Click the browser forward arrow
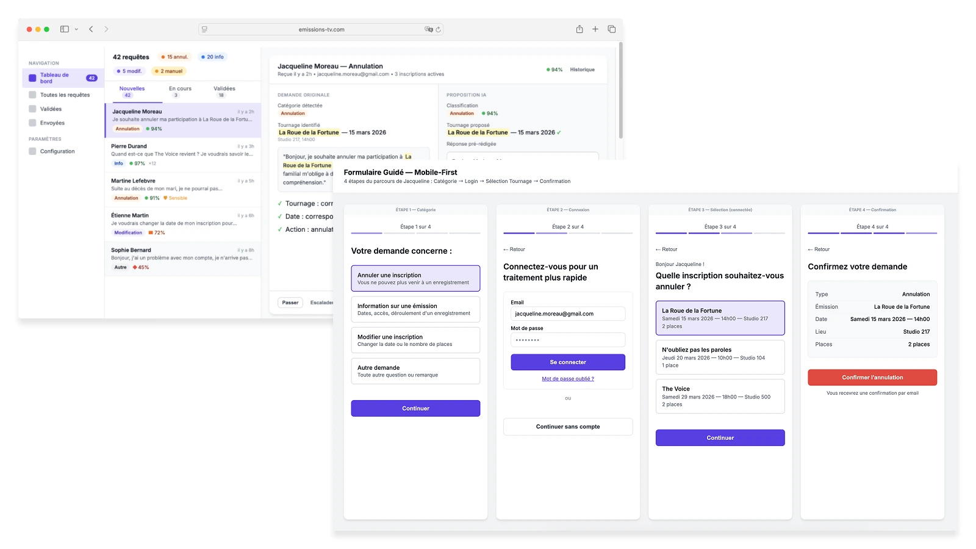 [106, 29]
